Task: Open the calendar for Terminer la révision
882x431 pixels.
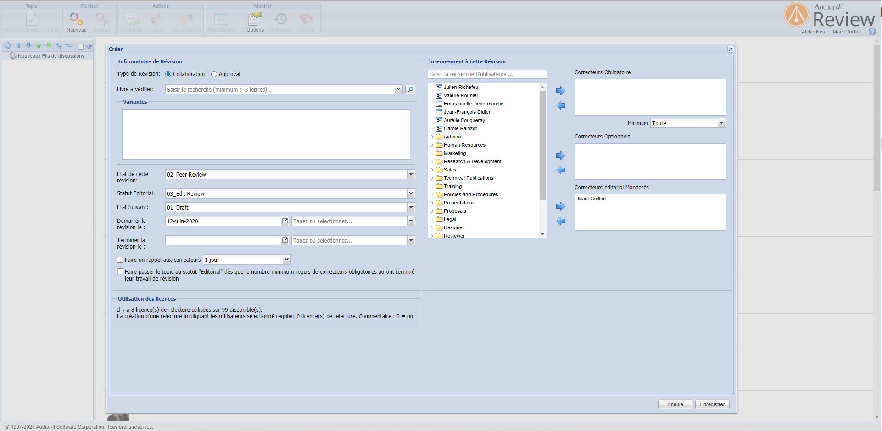Action: click(285, 240)
